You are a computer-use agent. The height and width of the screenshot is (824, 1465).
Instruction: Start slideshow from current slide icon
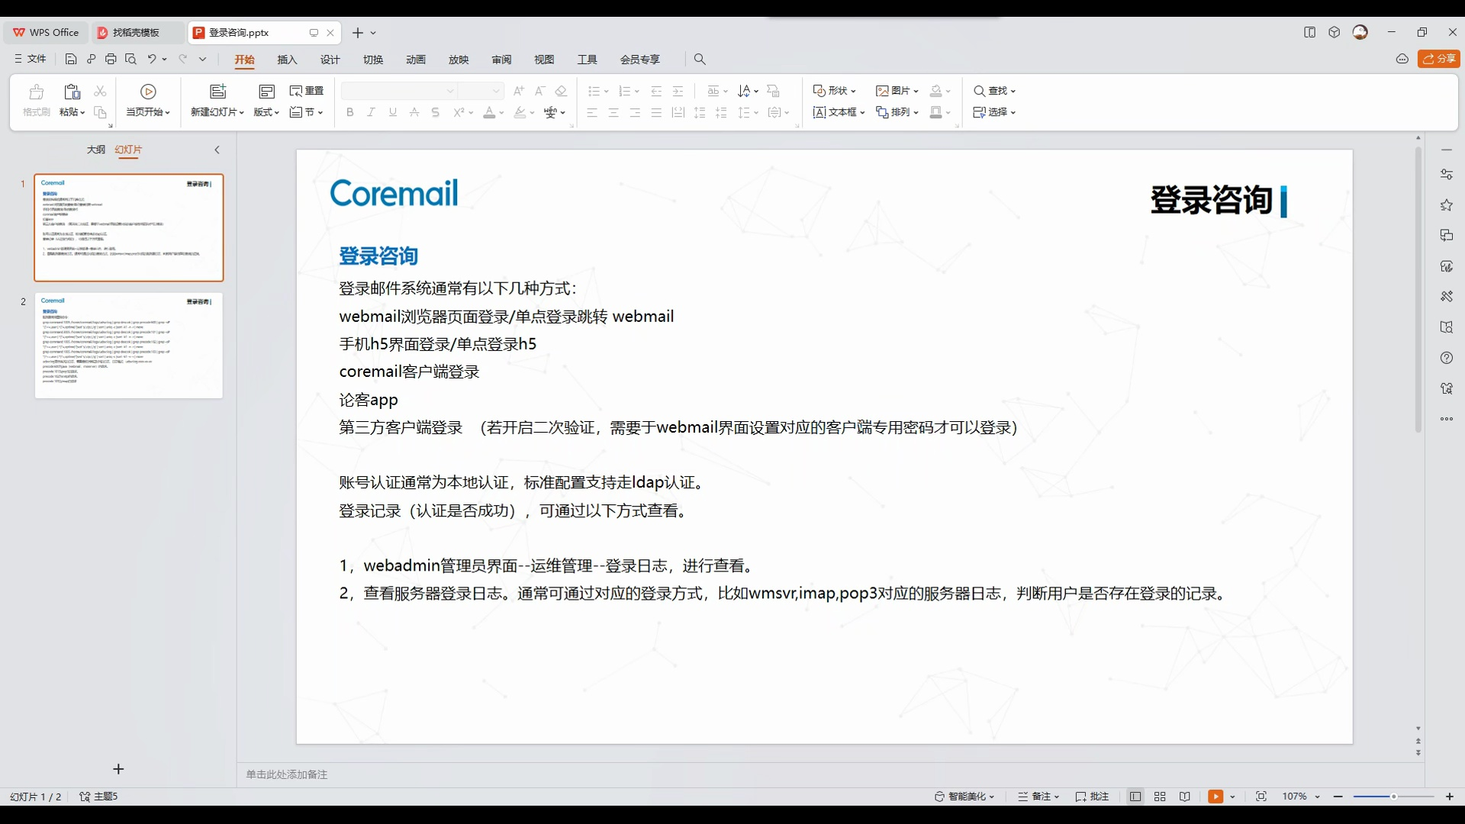[x=149, y=92]
